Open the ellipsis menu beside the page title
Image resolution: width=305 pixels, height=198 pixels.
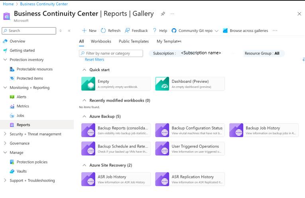click(172, 14)
